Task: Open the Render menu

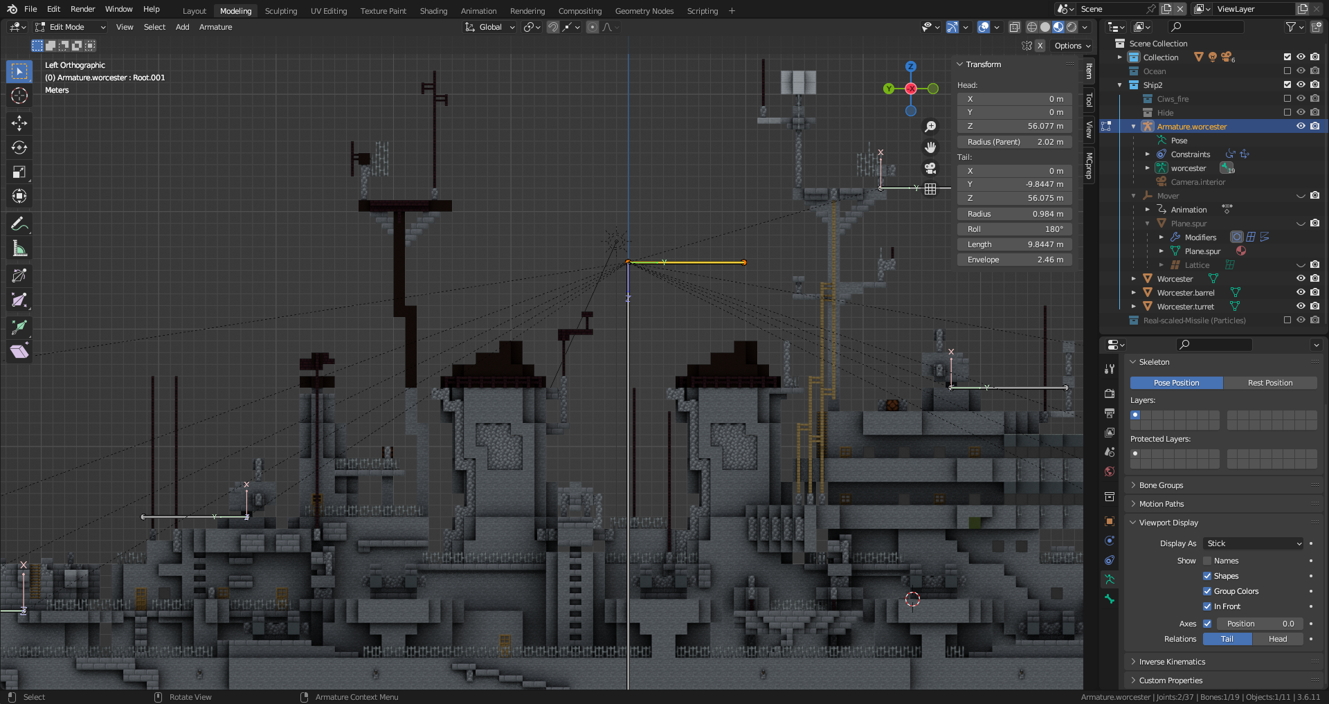Action: (82, 9)
